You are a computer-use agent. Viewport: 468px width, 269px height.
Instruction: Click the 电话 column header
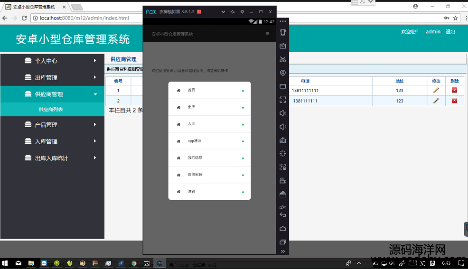[x=305, y=81]
